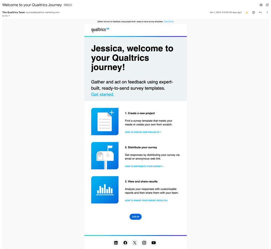Click subject 'Welcome to your Qualtrics Journey'
The height and width of the screenshot is (249, 271).
[32, 5]
